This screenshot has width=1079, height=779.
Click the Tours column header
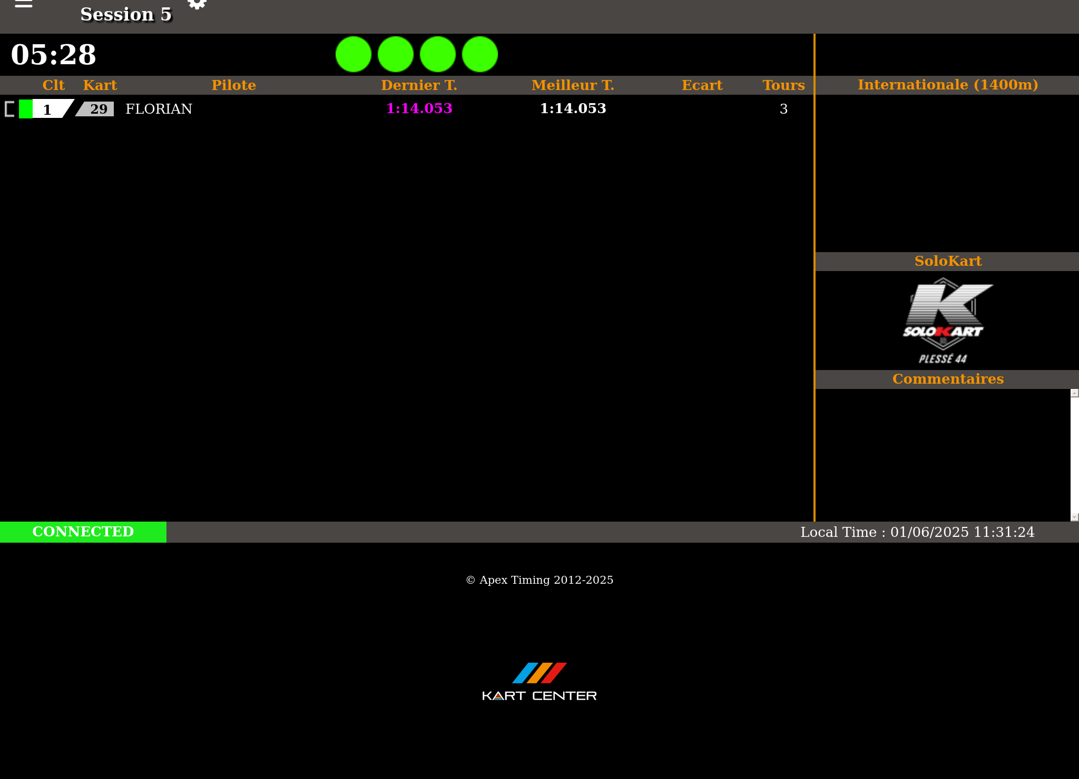(783, 85)
